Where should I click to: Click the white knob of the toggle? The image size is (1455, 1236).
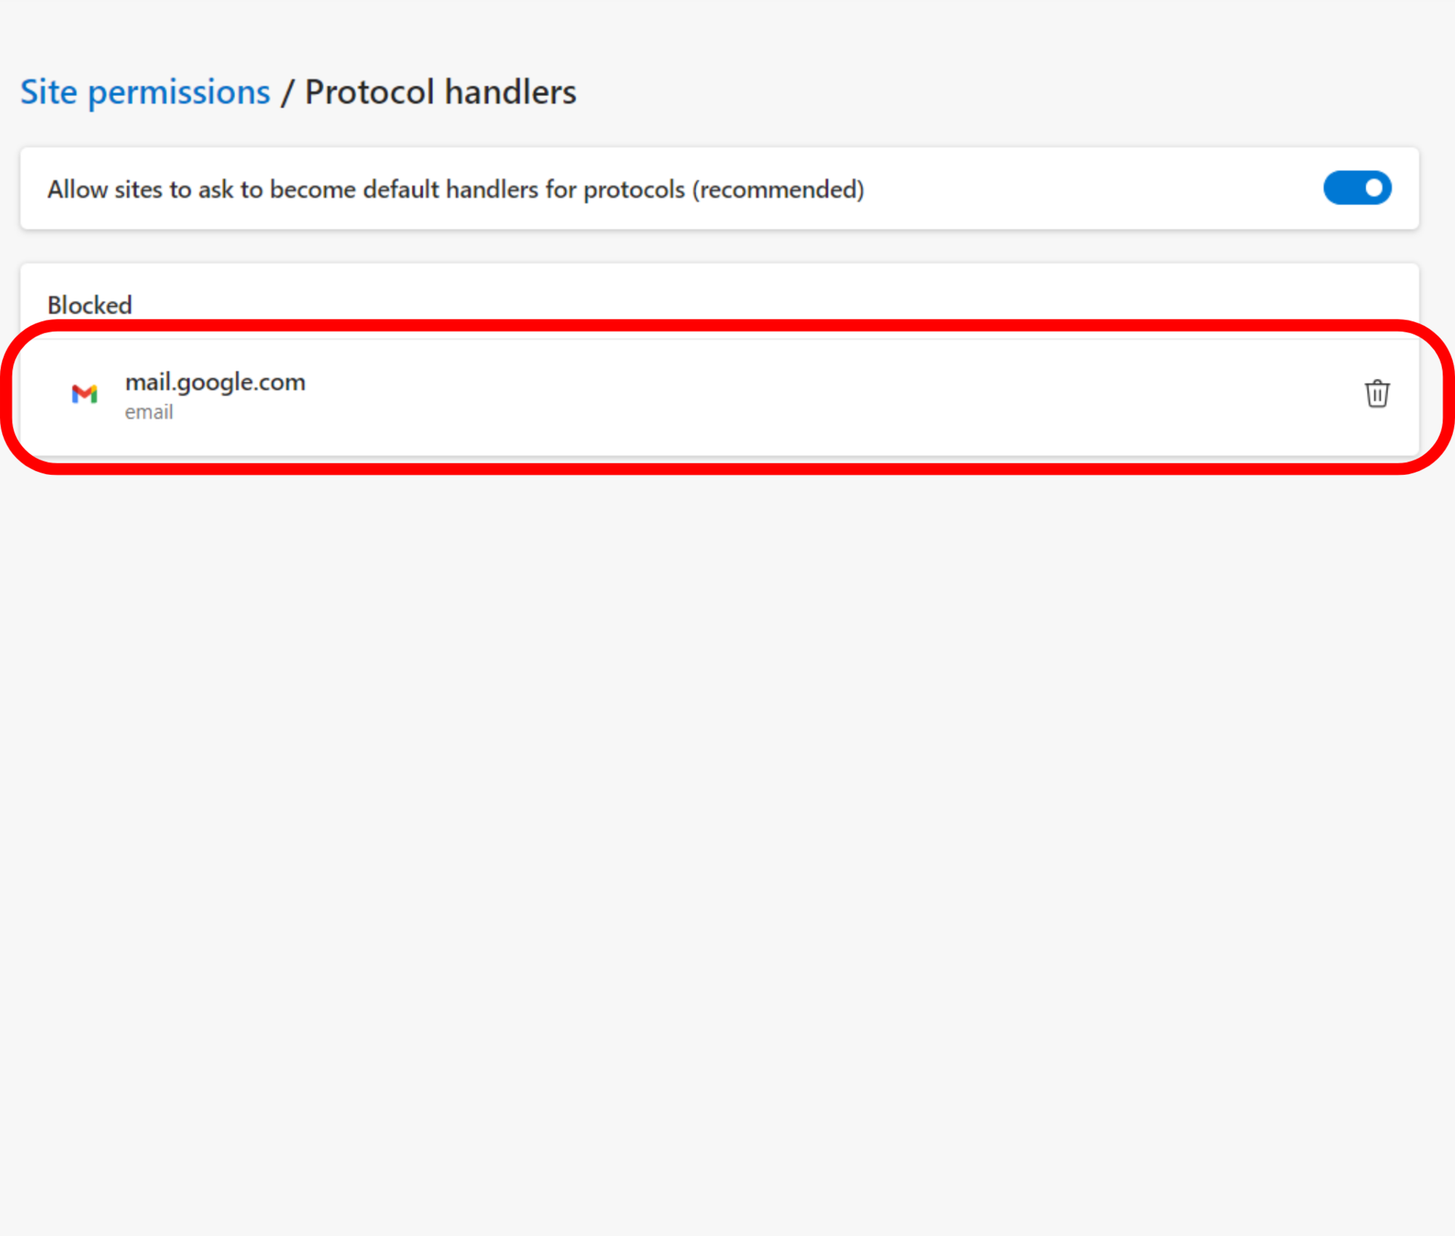pyautogui.click(x=1373, y=188)
